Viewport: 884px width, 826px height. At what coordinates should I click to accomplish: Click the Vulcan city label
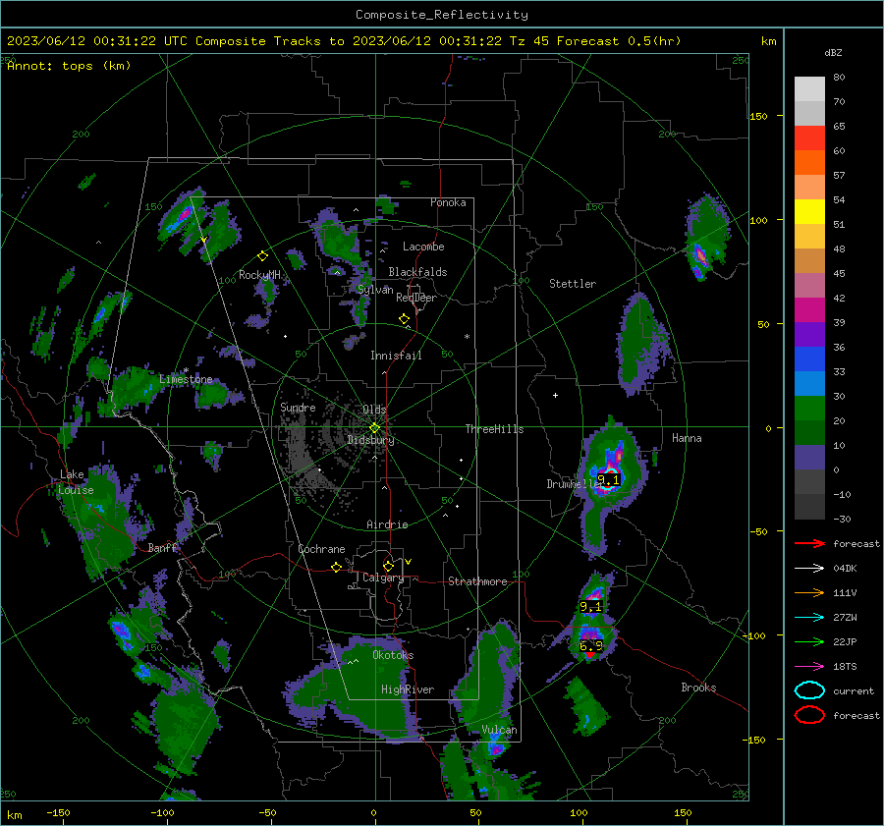pyautogui.click(x=499, y=730)
